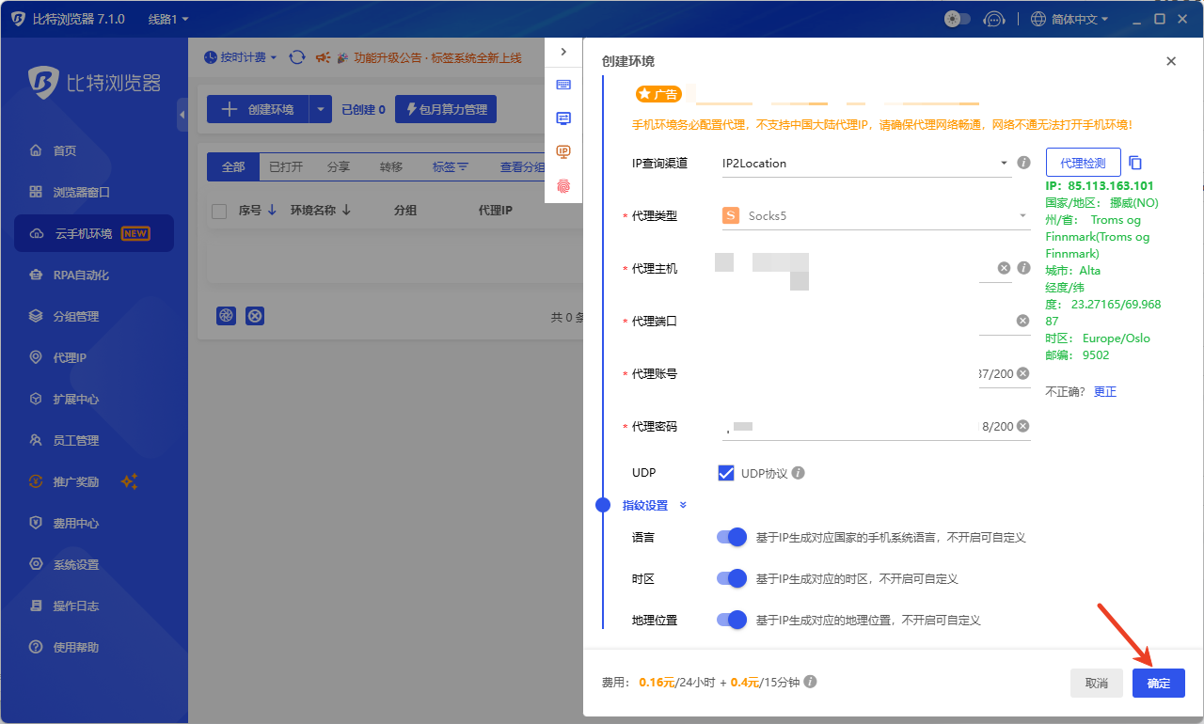Viewport: 1204px width, 724px height.
Task: Click info icon beside IP查询渠道 dropdown
Action: point(1024,163)
